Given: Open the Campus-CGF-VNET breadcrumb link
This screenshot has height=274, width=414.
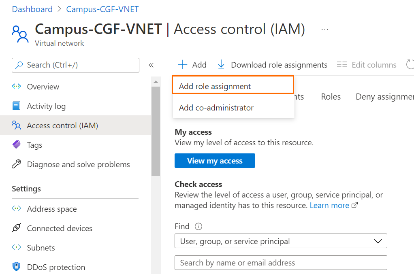Looking at the screenshot, I should coord(102,9).
